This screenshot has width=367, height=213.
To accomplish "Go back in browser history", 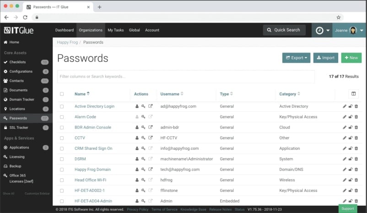I will tap(6, 17).
